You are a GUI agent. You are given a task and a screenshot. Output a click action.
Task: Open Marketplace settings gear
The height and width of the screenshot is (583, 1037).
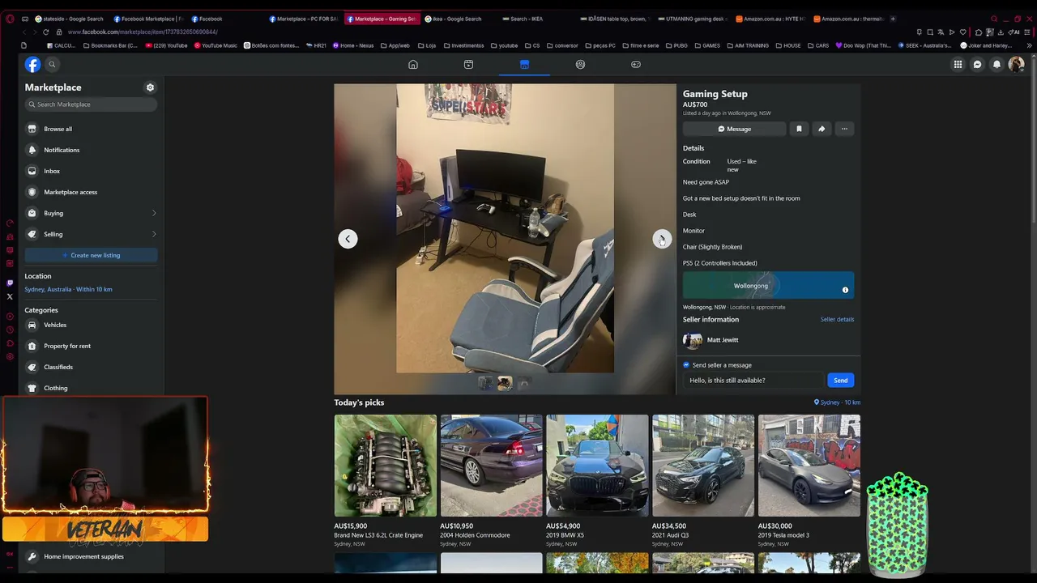[150, 87]
